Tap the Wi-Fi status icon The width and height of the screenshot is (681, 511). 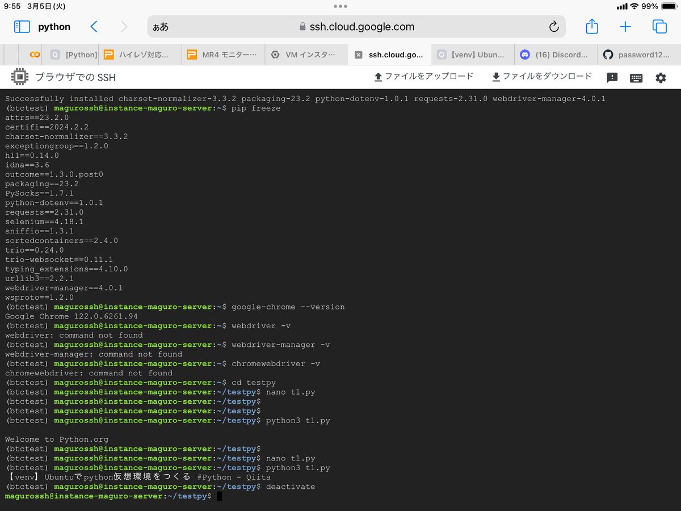pos(634,6)
